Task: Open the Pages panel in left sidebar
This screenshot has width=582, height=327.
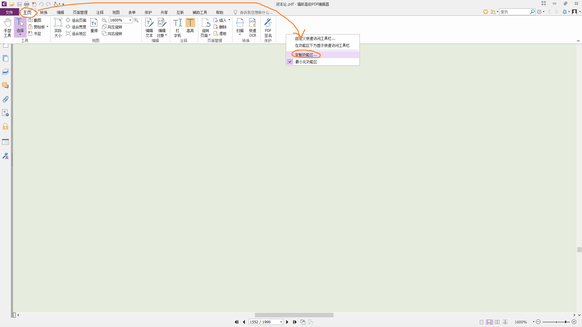Action: coord(5,58)
